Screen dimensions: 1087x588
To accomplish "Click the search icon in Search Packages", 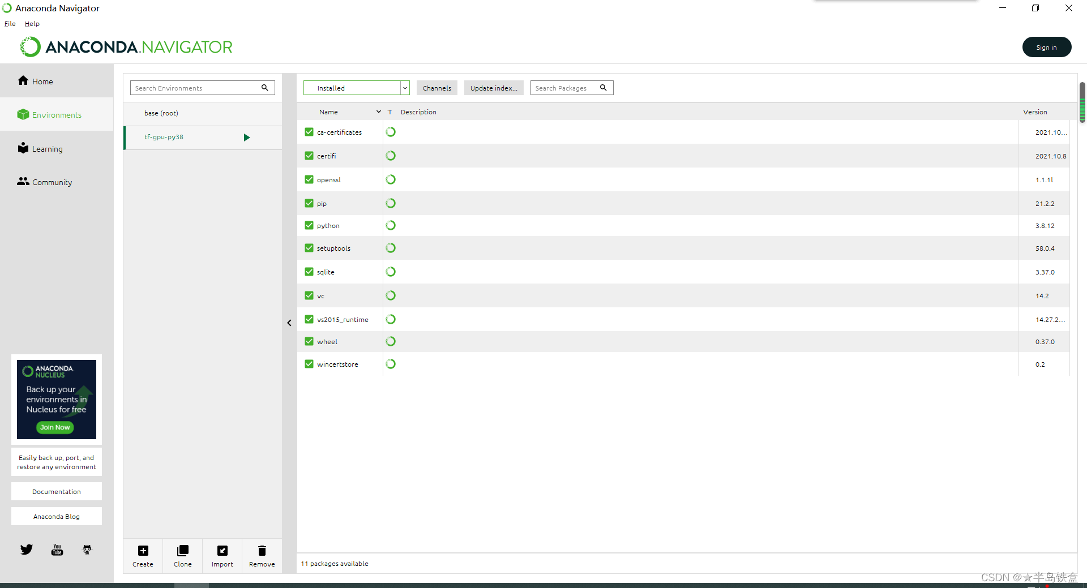I will (604, 88).
